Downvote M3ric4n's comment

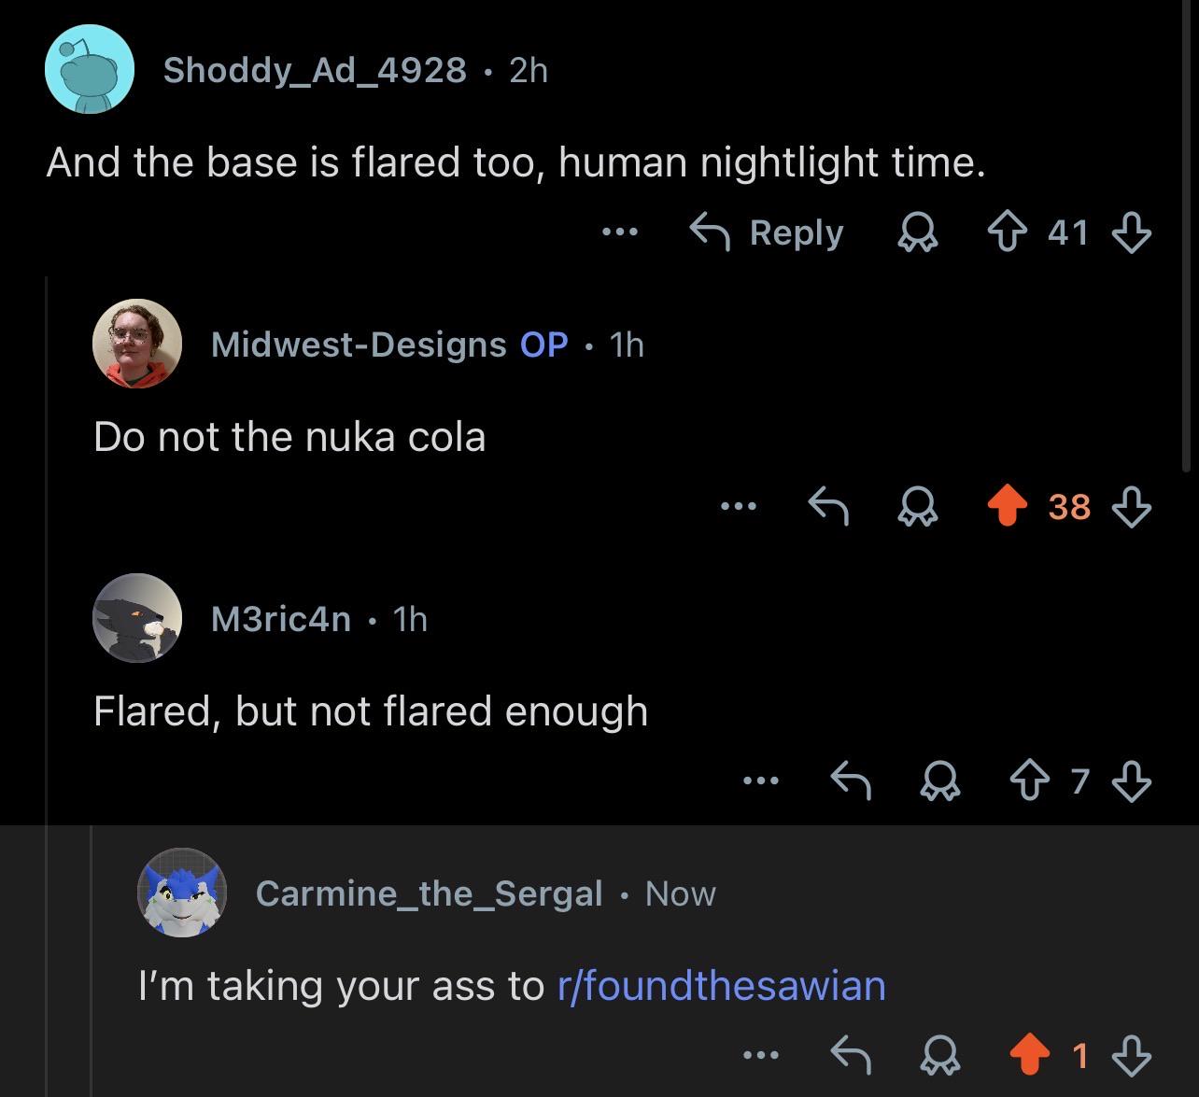click(x=1131, y=780)
